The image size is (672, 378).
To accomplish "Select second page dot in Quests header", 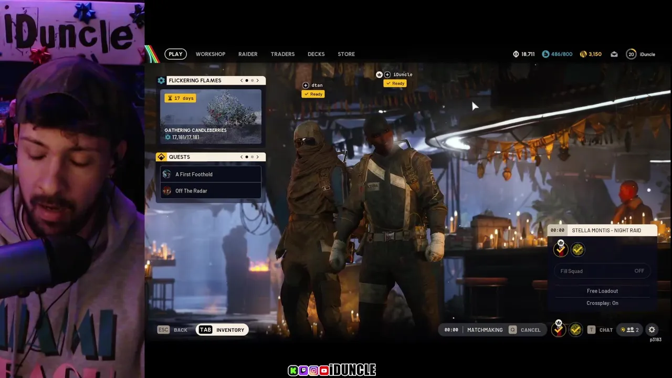I will click(252, 157).
